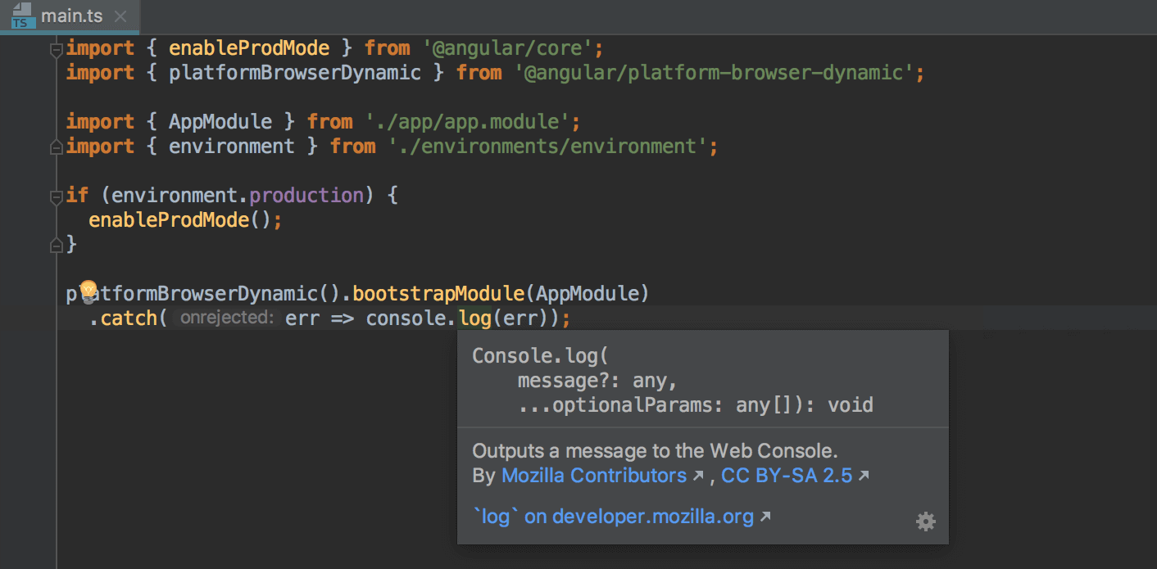This screenshot has height=569, width=1157.
Task: Click the yellow lightbulb intention icon
Action: tap(88, 291)
